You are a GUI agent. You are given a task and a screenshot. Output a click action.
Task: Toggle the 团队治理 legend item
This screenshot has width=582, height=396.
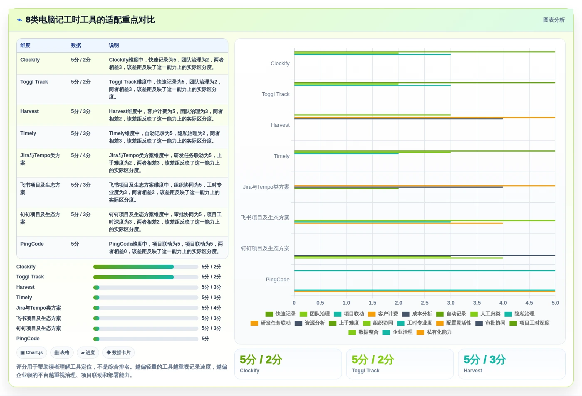(x=315, y=314)
